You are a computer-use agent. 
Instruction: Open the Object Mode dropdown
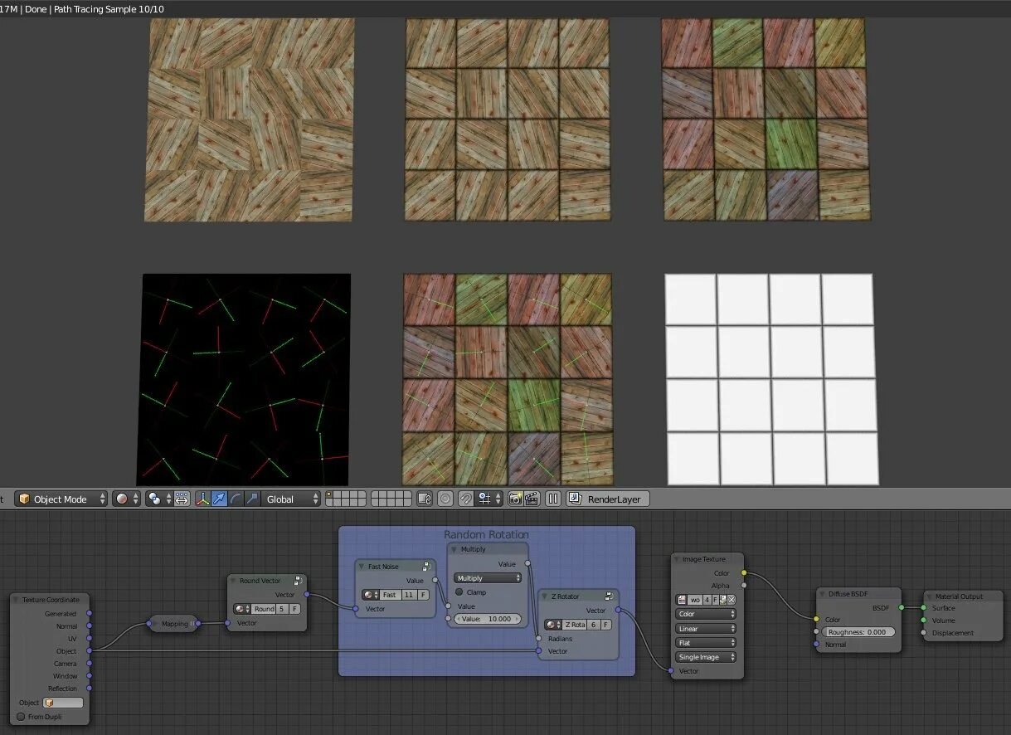point(62,499)
